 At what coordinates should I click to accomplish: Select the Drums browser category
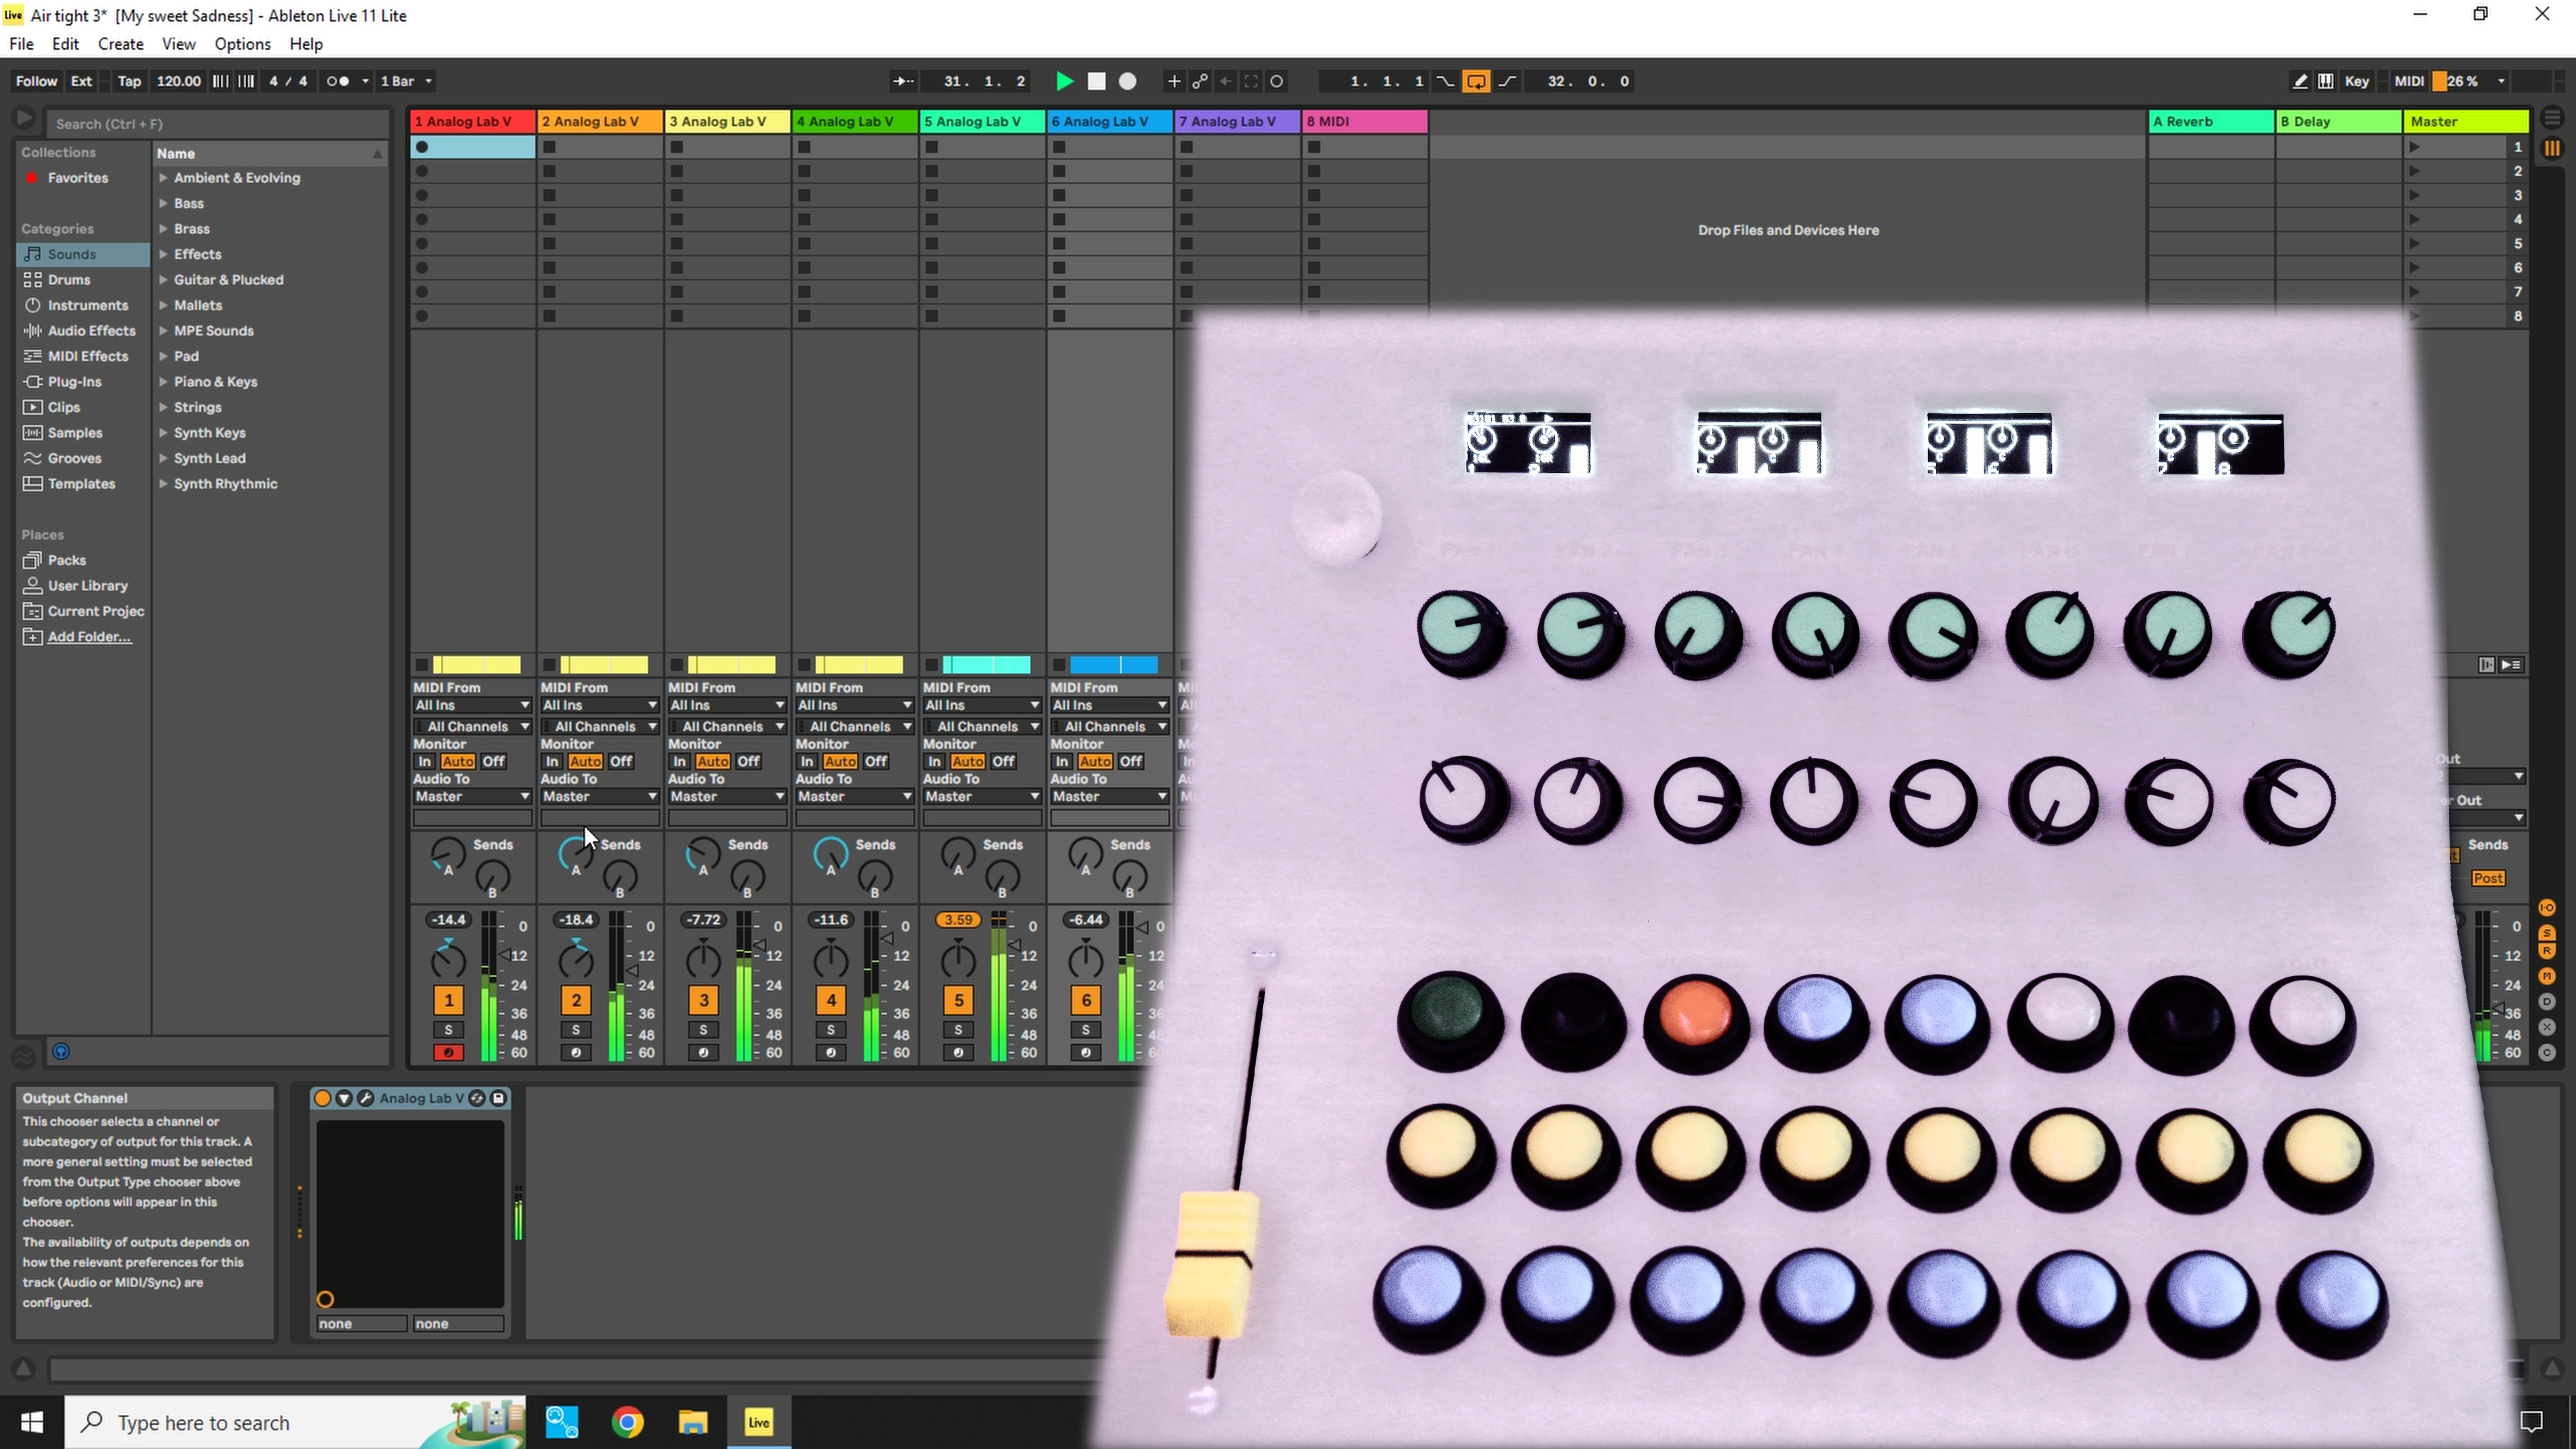(69, 279)
